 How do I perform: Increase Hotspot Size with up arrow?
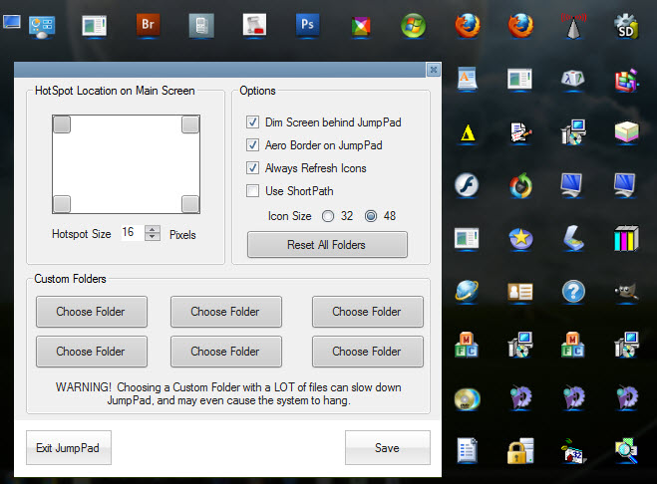pos(153,229)
